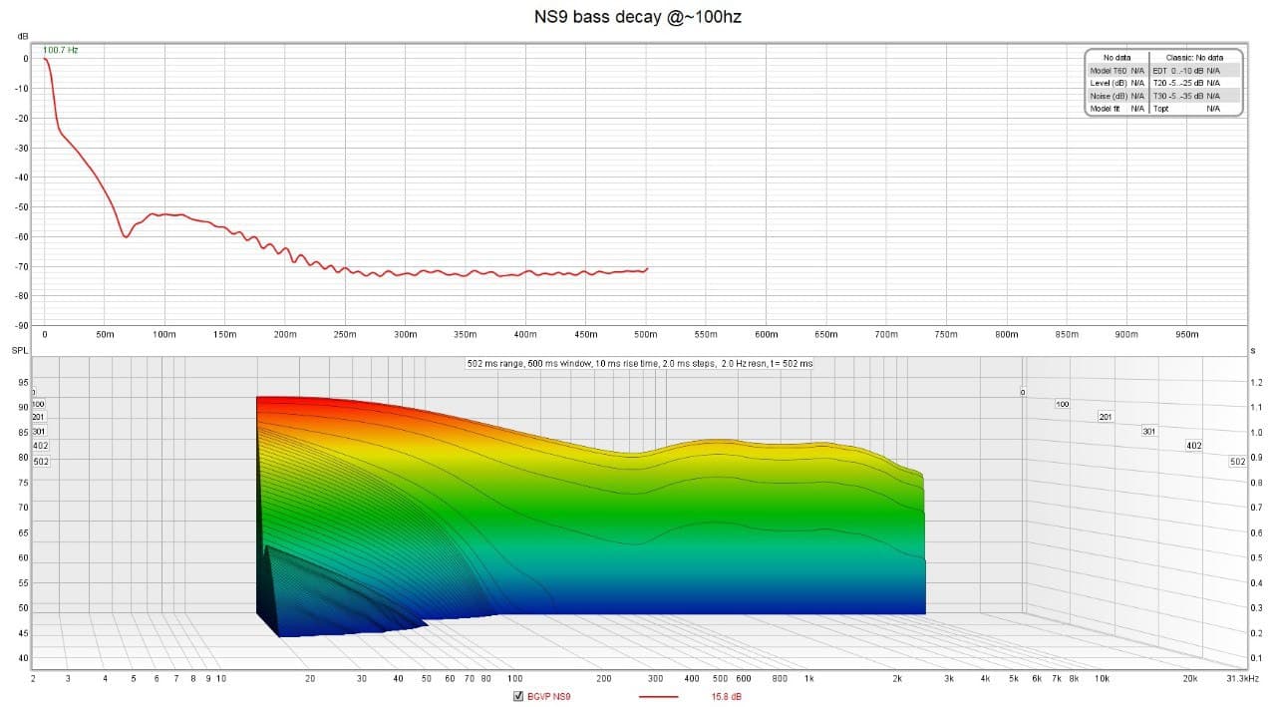The width and height of the screenshot is (1276, 707).
Task: Click the 502 time slice label at left
Action: (41, 462)
